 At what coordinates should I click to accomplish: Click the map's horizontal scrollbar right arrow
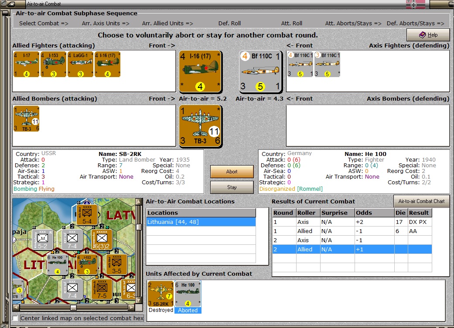tap(132, 308)
